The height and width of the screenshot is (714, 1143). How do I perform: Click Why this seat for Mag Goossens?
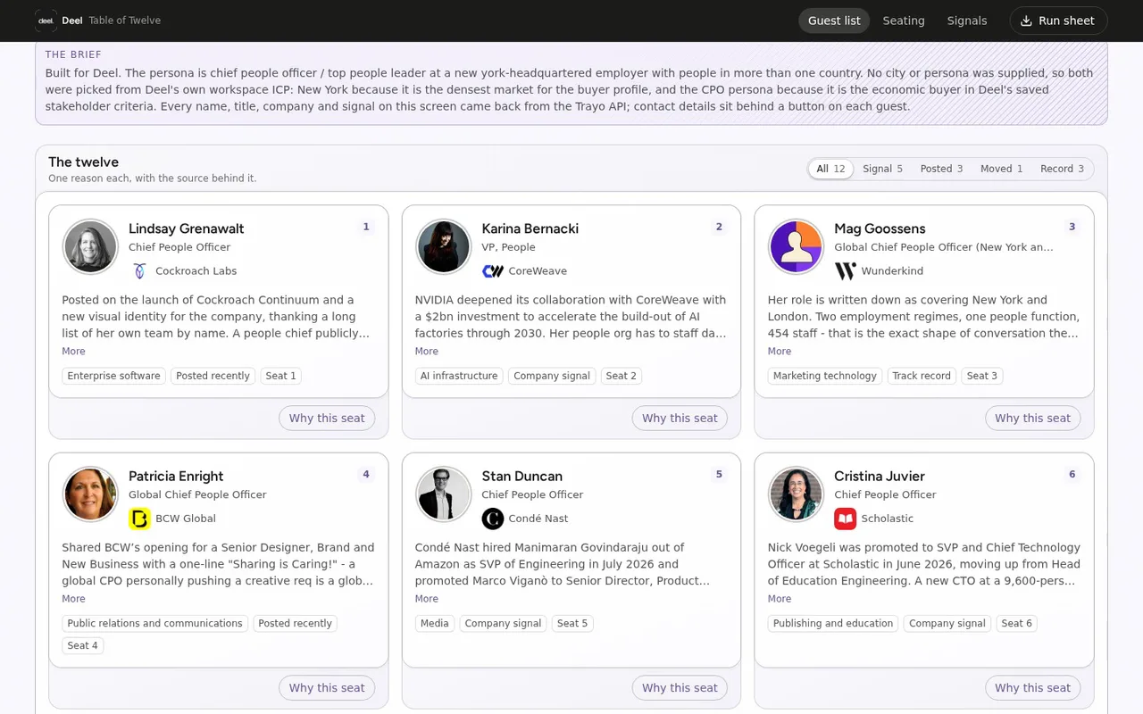pyautogui.click(x=1032, y=418)
